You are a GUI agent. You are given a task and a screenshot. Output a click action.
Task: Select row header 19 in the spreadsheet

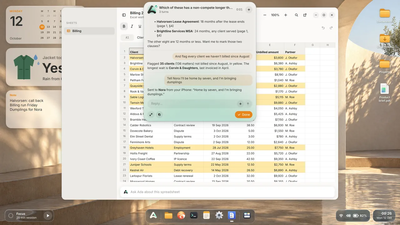pos(124,153)
